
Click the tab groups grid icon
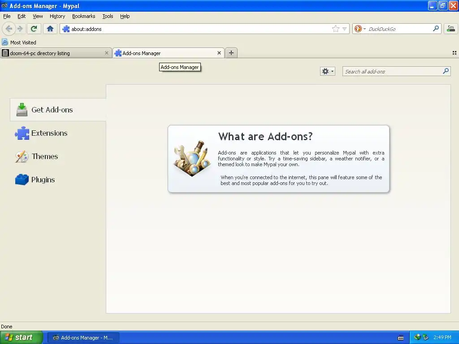455,53
